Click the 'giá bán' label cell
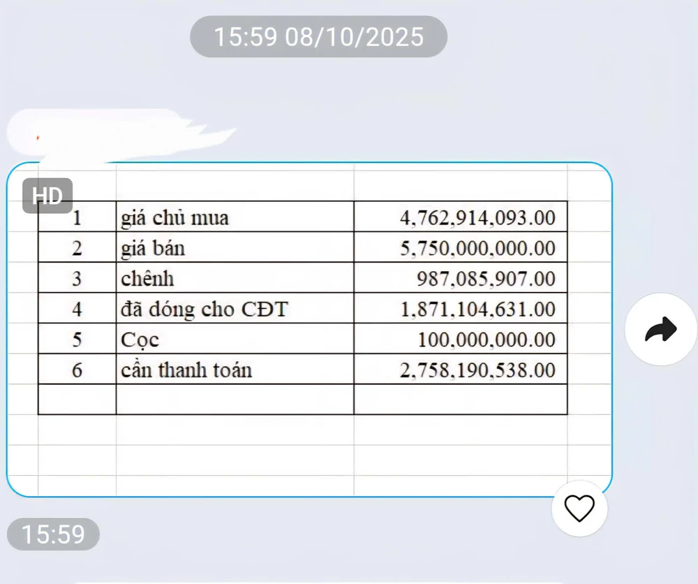 [x=153, y=249]
